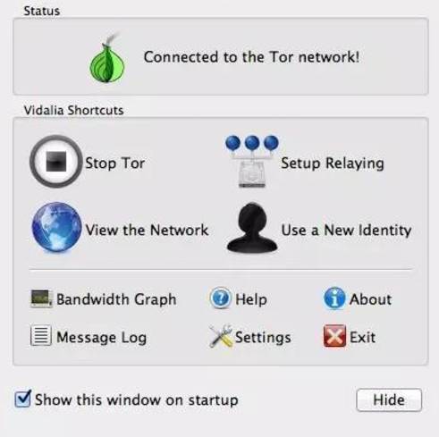Screen dimensions: 439x437
Task: Click the blue question mark Help icon
Action: [x=220, y=298]
